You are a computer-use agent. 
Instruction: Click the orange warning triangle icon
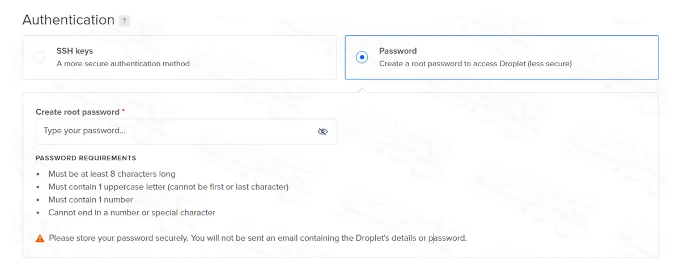(40, 238)
